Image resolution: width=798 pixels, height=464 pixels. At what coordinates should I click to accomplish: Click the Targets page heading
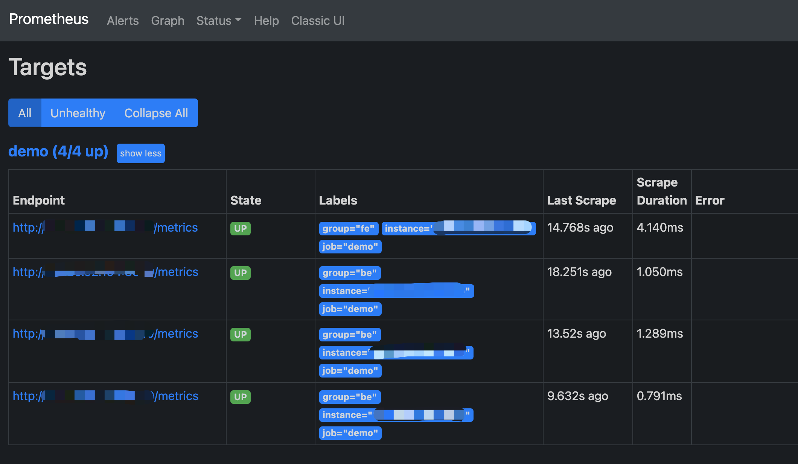click(x=48, y=67)
